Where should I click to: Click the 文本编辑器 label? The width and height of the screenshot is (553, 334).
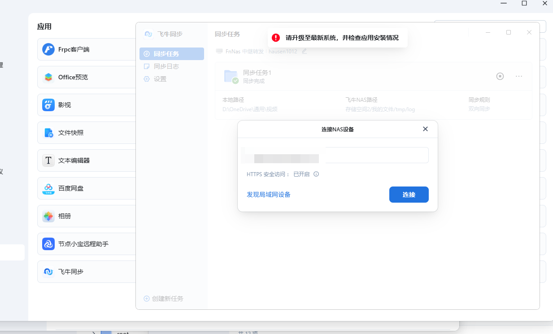74,160
